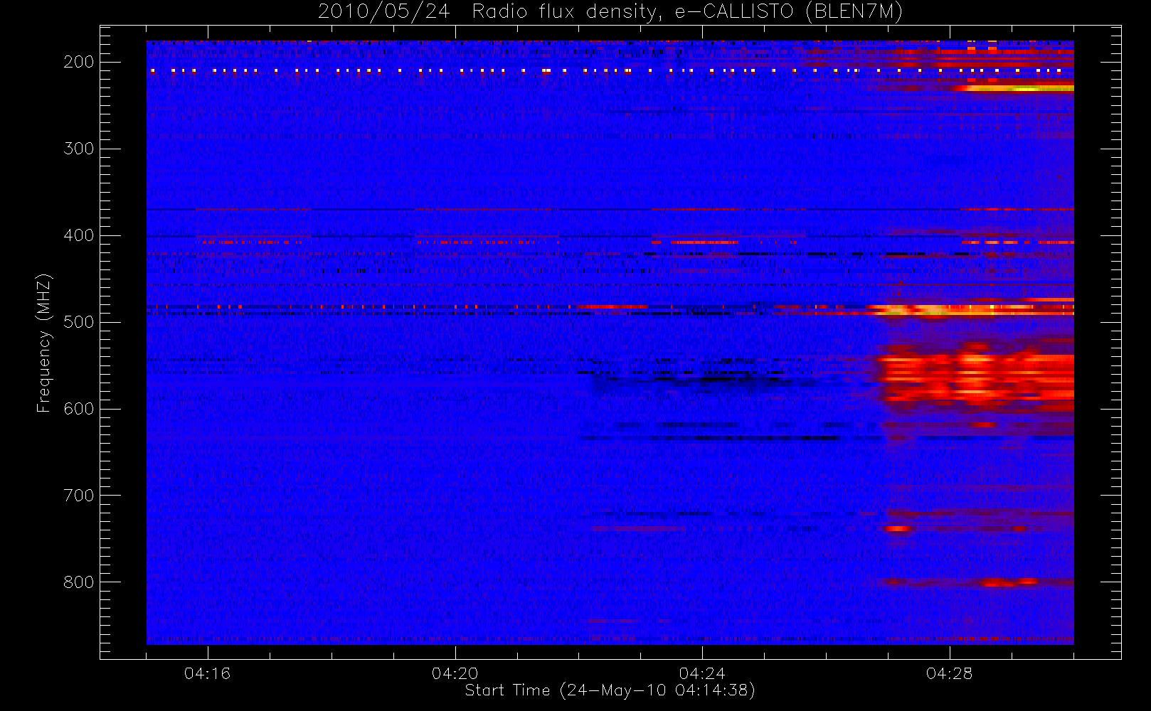This screenshot has width=1151, height=711.
Task: Click the plot title "2010/05/24 Radio flux density, e-CALLISTO (BLEN7M)"
Action: click(x=610, y=12)
